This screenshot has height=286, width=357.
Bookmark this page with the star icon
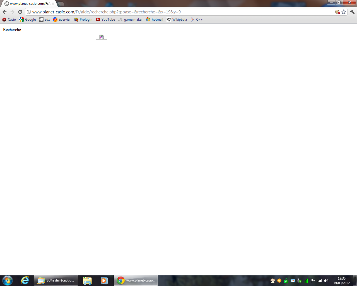(344, 12)
